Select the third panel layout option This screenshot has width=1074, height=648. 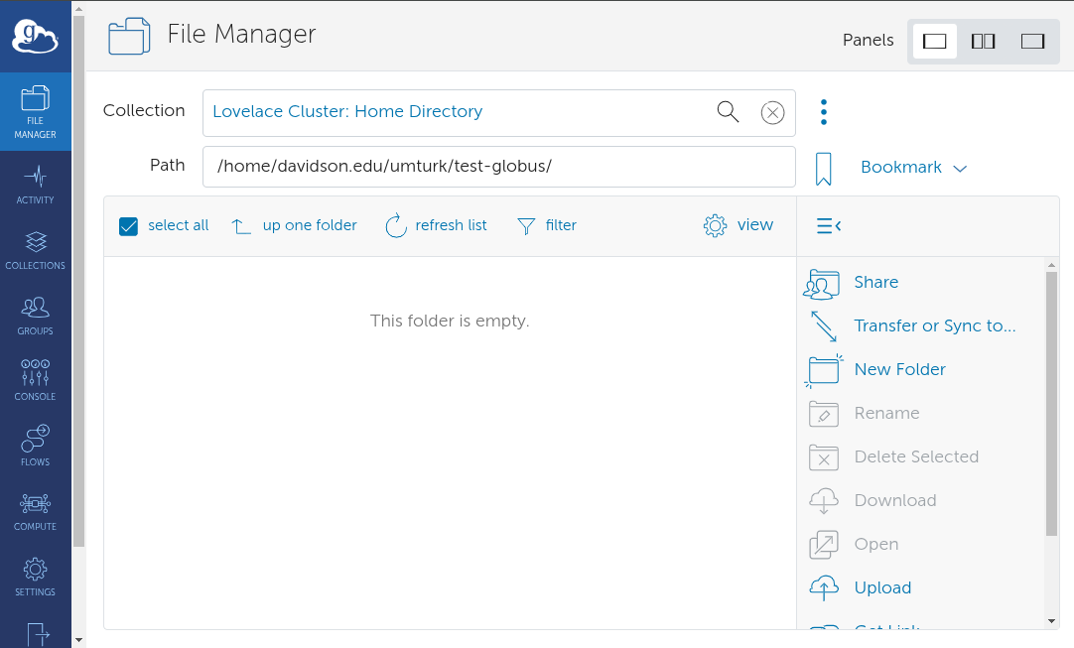[1032, 41]
